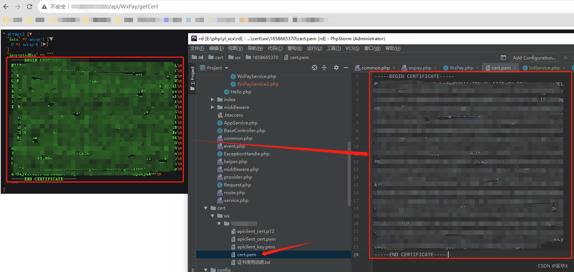Open the 视图(V) menu

[x=235, y=48]
